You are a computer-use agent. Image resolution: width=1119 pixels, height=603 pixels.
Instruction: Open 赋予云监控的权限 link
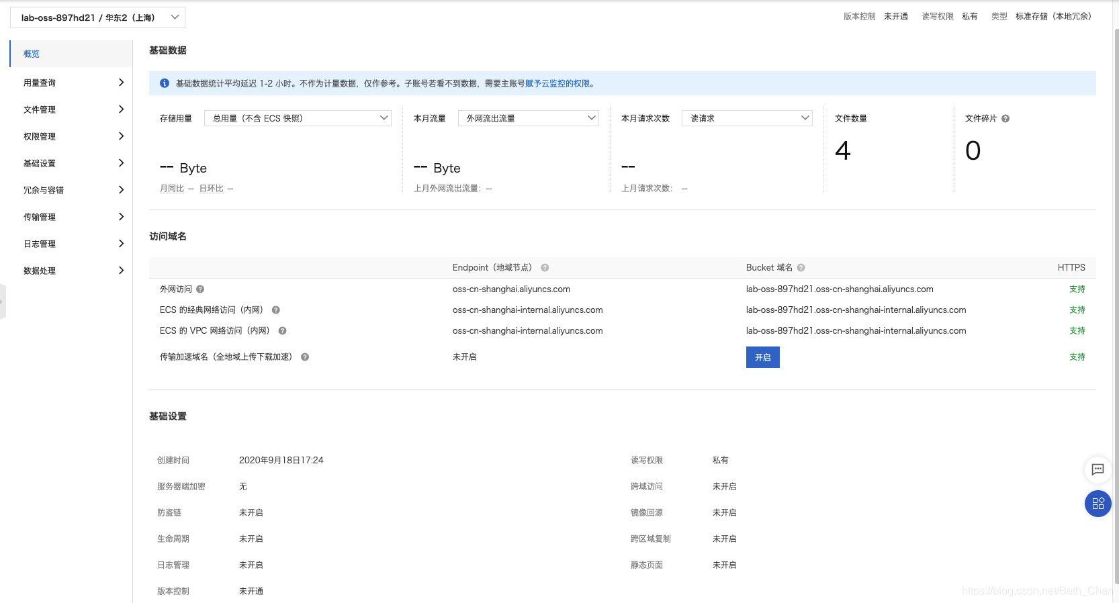tap(557, 83)
